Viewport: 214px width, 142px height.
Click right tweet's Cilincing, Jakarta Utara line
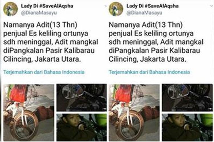[148, 59]
